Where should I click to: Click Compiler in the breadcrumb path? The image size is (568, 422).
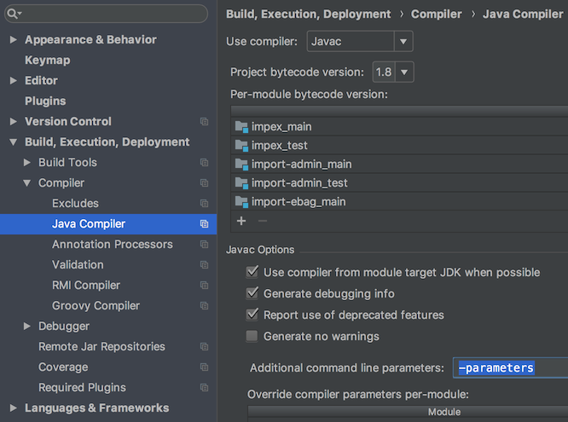436,14
